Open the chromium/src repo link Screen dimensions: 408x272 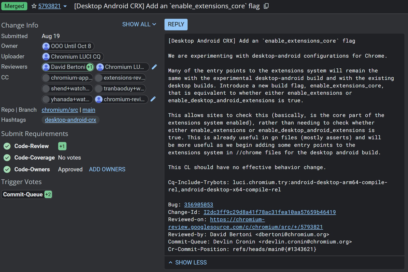click(60, 110)
